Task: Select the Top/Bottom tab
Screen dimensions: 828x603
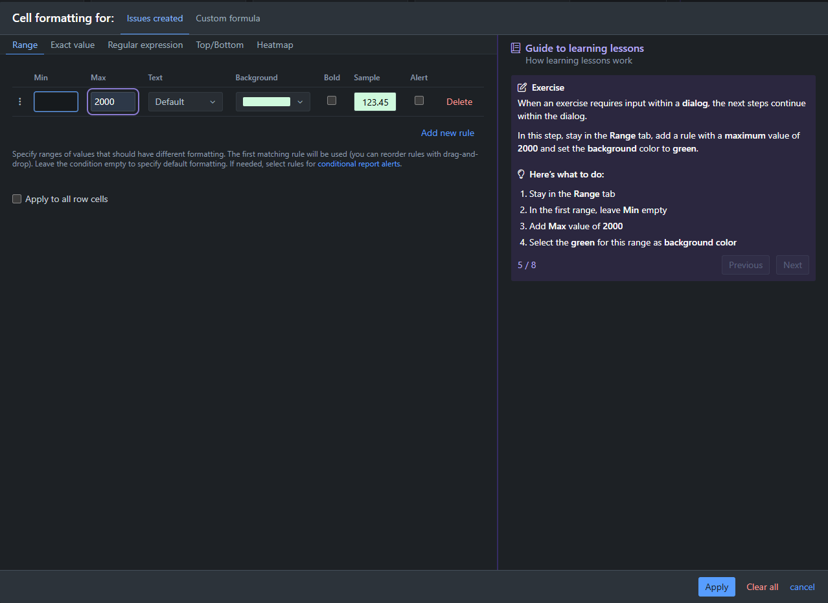Action: pos(220,45)
